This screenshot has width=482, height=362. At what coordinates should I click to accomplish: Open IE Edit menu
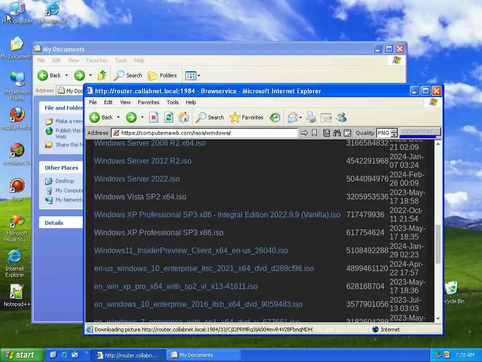pyautogui.click(x=108, y=102)
